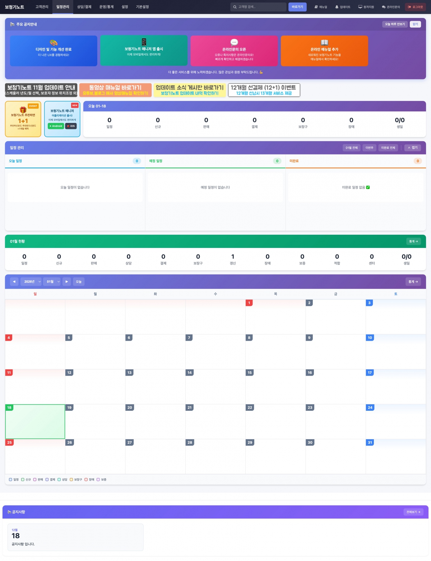
Task: Select January 18 on the calendar
Action: pyautogui.click(x=35, y=422)
